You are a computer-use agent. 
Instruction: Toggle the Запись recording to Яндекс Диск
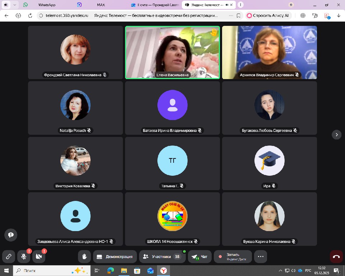pyautogui.click(x=233, y=257)
